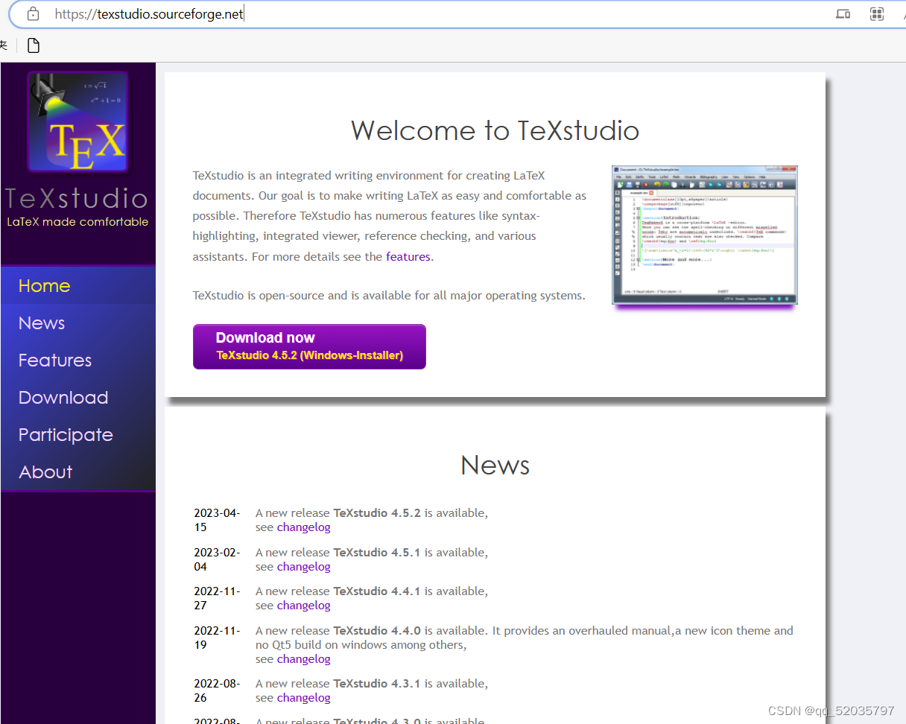Click the date 2023-04-15
Image resolution: width=906 pixels, height=724 pixels.
click(x=217, y=520)
